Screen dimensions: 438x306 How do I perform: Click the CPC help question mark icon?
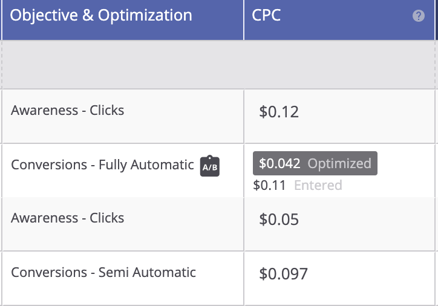coord(419,16)
